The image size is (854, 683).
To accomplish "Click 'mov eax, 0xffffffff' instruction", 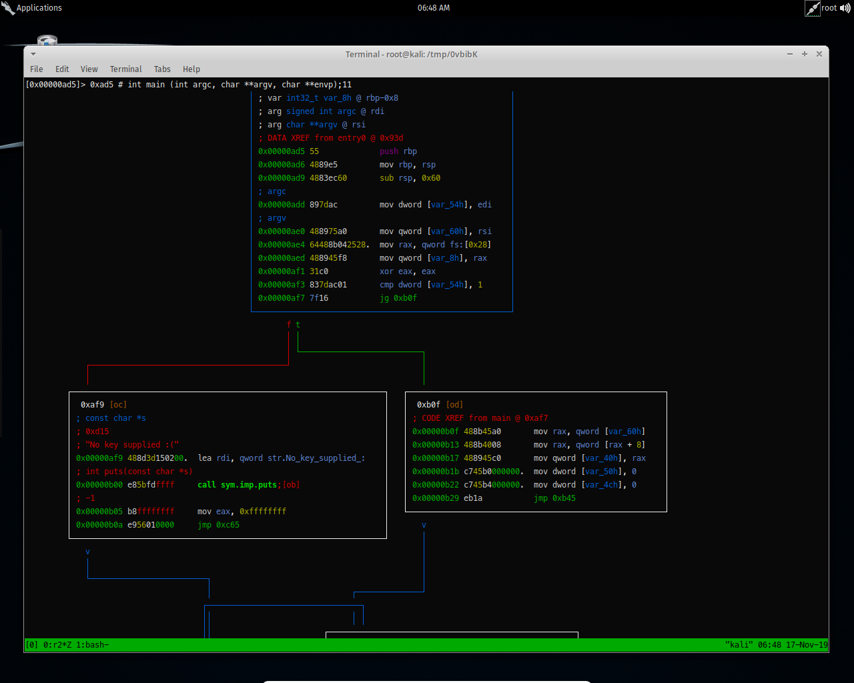I will click(242, 512).
